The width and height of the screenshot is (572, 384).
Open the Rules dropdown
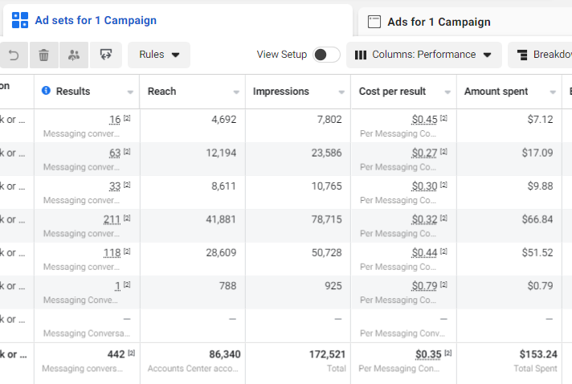pyautogui.click(x=159, y=55)
